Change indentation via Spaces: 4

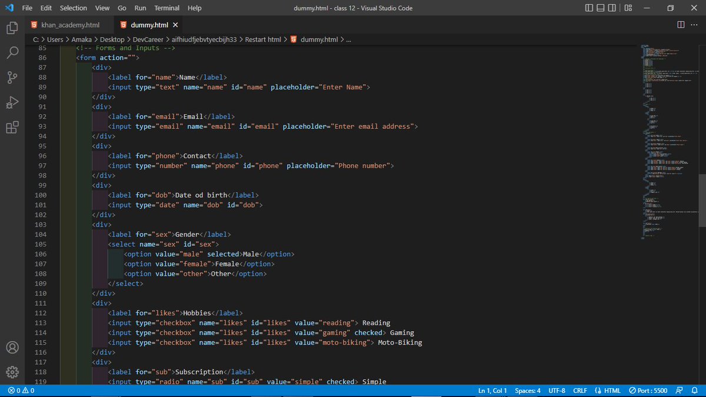tap(528, 391)
